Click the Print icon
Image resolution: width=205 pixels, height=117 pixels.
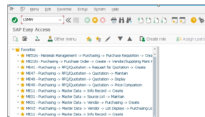click(113, 20)
